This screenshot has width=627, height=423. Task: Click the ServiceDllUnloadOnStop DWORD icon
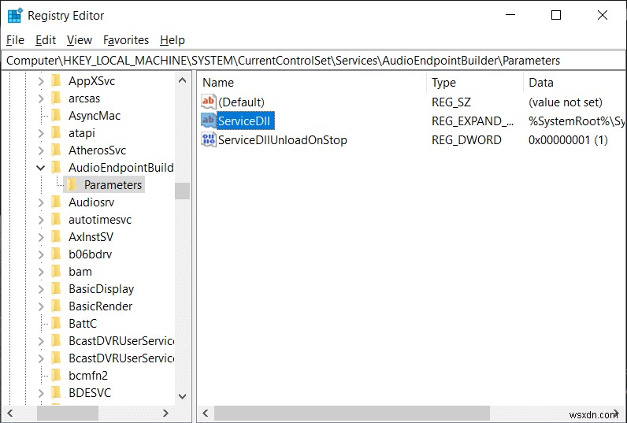click(208, 140)
